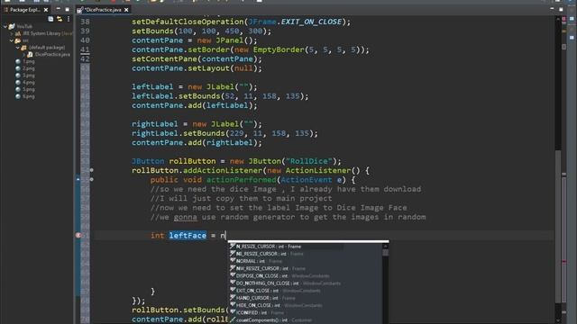This screenshot has height=324, width=577.
Task: Click the JRE System Library icon
Action: [18, 33]
